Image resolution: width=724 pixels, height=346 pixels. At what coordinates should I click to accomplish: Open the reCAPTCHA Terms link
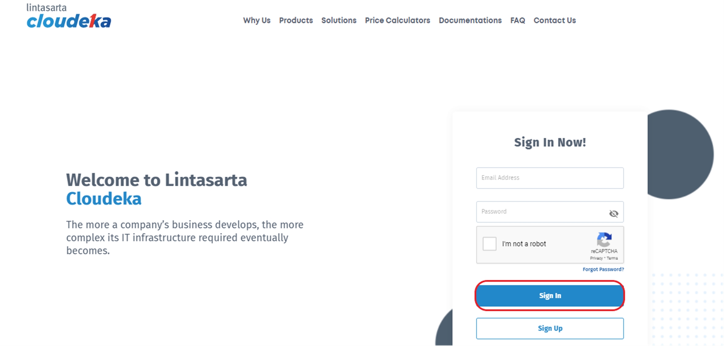(x=612, y=258)
